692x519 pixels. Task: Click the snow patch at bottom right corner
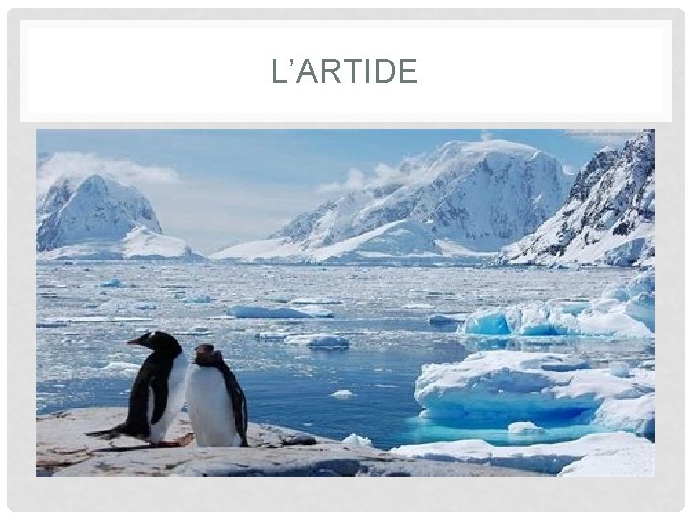coord(609,461)
